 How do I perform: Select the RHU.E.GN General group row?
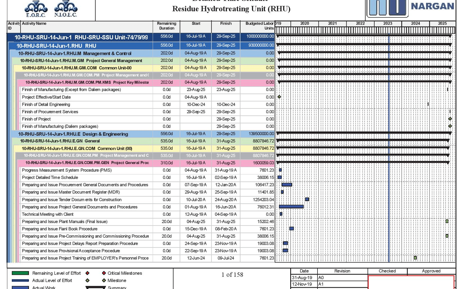click(143, 141)
